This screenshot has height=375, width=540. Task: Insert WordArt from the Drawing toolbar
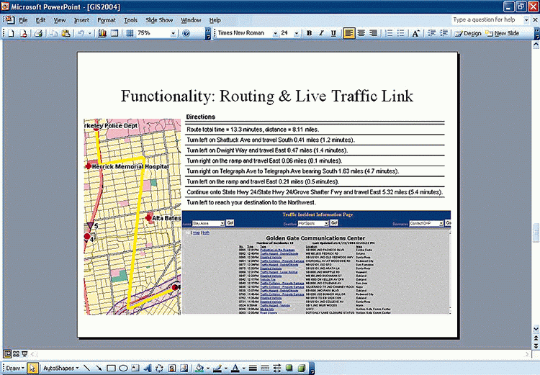(148, 368)
